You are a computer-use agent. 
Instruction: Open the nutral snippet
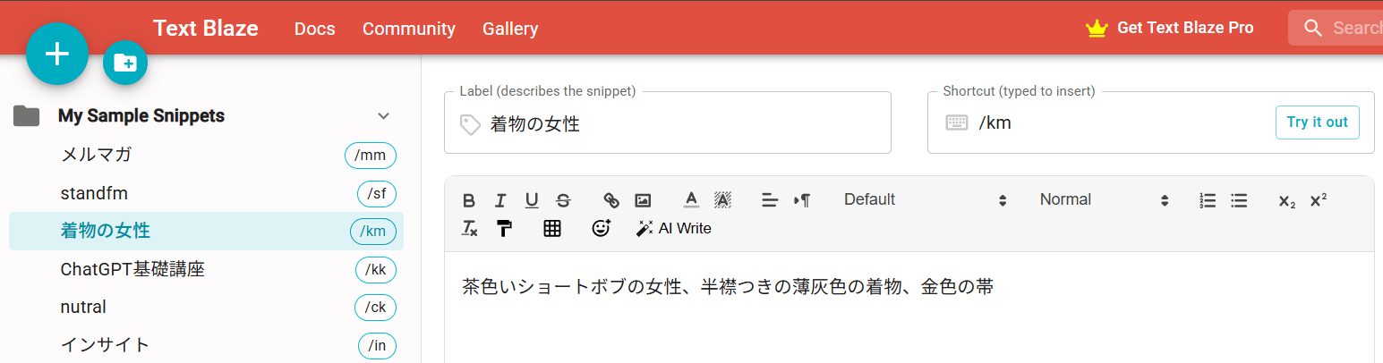click(83, 307)
